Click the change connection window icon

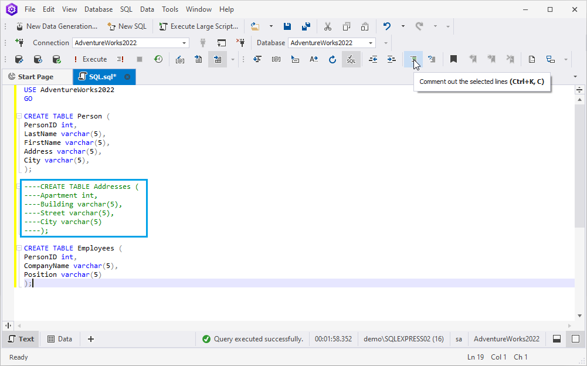coord(222,43)
